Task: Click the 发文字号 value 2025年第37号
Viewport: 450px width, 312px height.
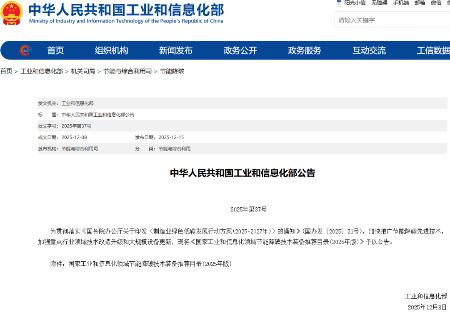Action: (x=76, y=126)
